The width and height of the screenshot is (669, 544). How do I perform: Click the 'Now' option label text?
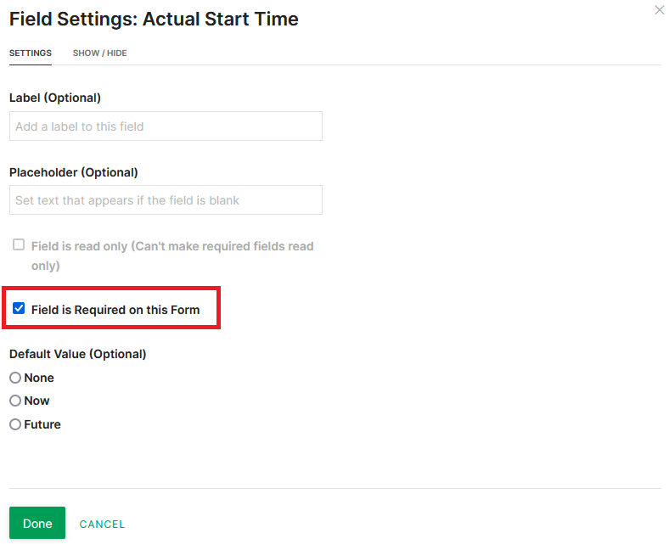pos(37,401)
